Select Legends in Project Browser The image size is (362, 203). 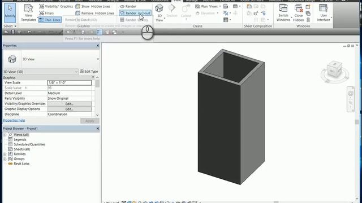(x=20, y=140)
